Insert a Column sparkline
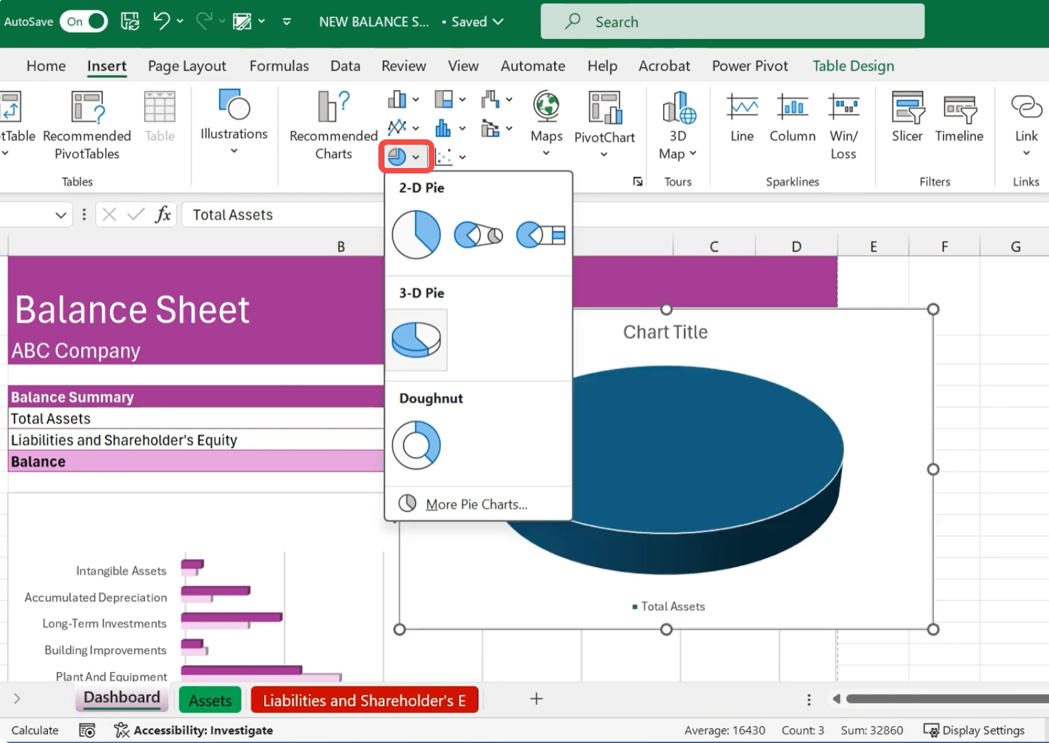 pos(792,117)
